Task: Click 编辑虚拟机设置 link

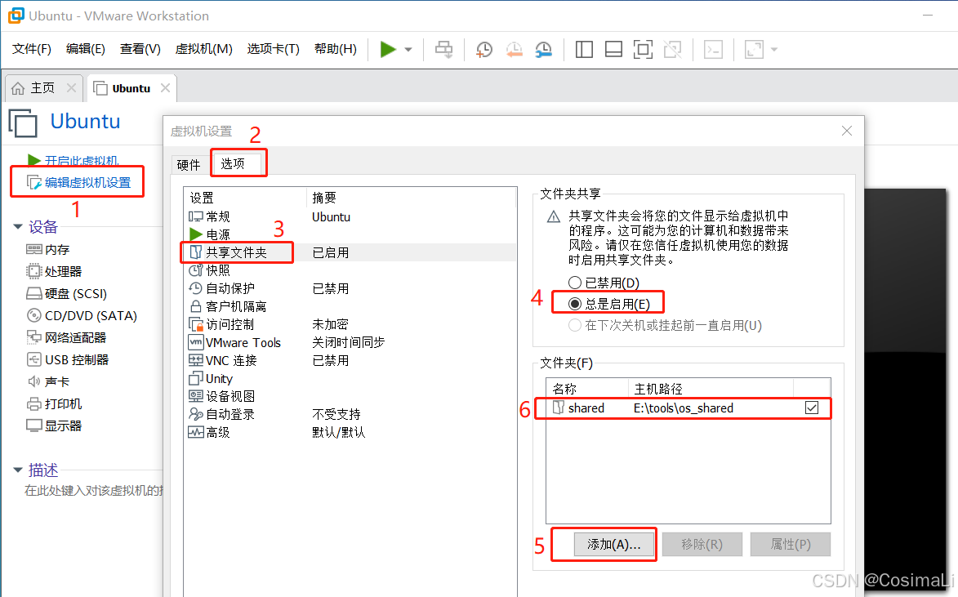Action: [87, 183]
